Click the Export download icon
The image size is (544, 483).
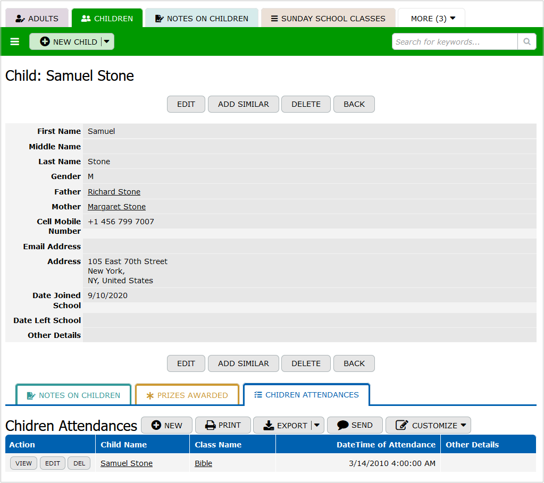[x=269, y=425]
